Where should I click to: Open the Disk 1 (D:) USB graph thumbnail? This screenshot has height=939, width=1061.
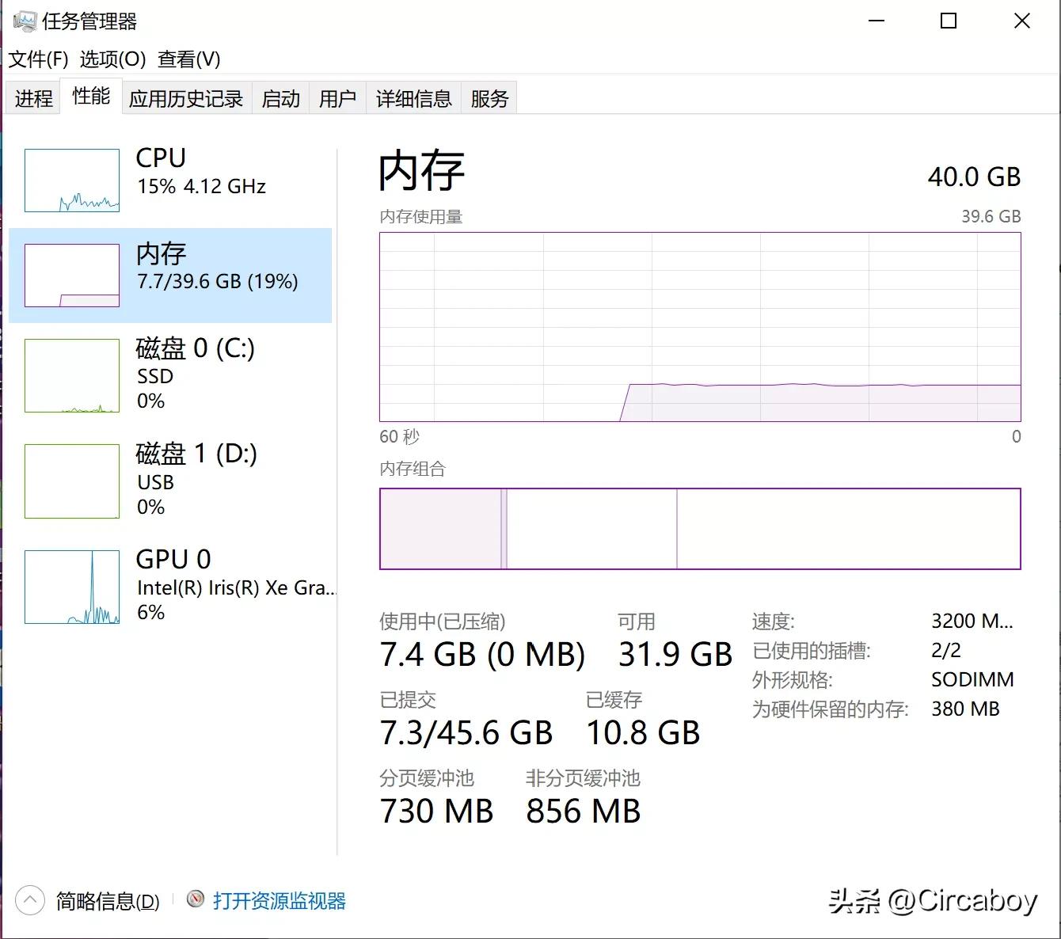point(72,481)
